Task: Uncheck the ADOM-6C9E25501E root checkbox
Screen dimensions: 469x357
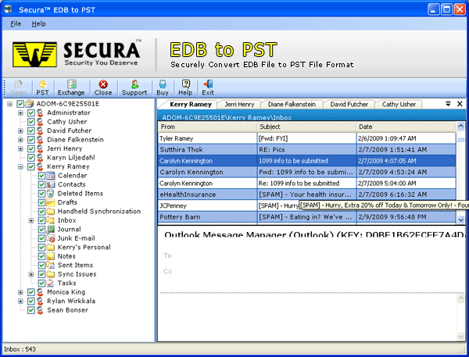Action: coord(20,104)
